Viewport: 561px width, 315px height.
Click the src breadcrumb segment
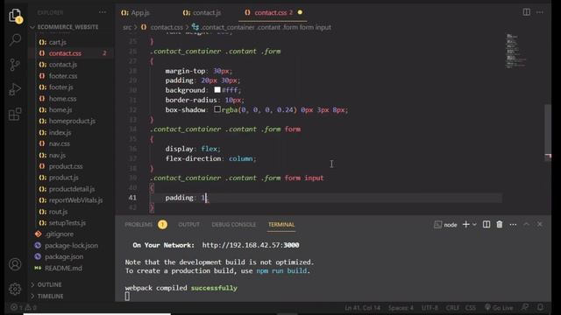pyautogui.click(x=126, y=27)
